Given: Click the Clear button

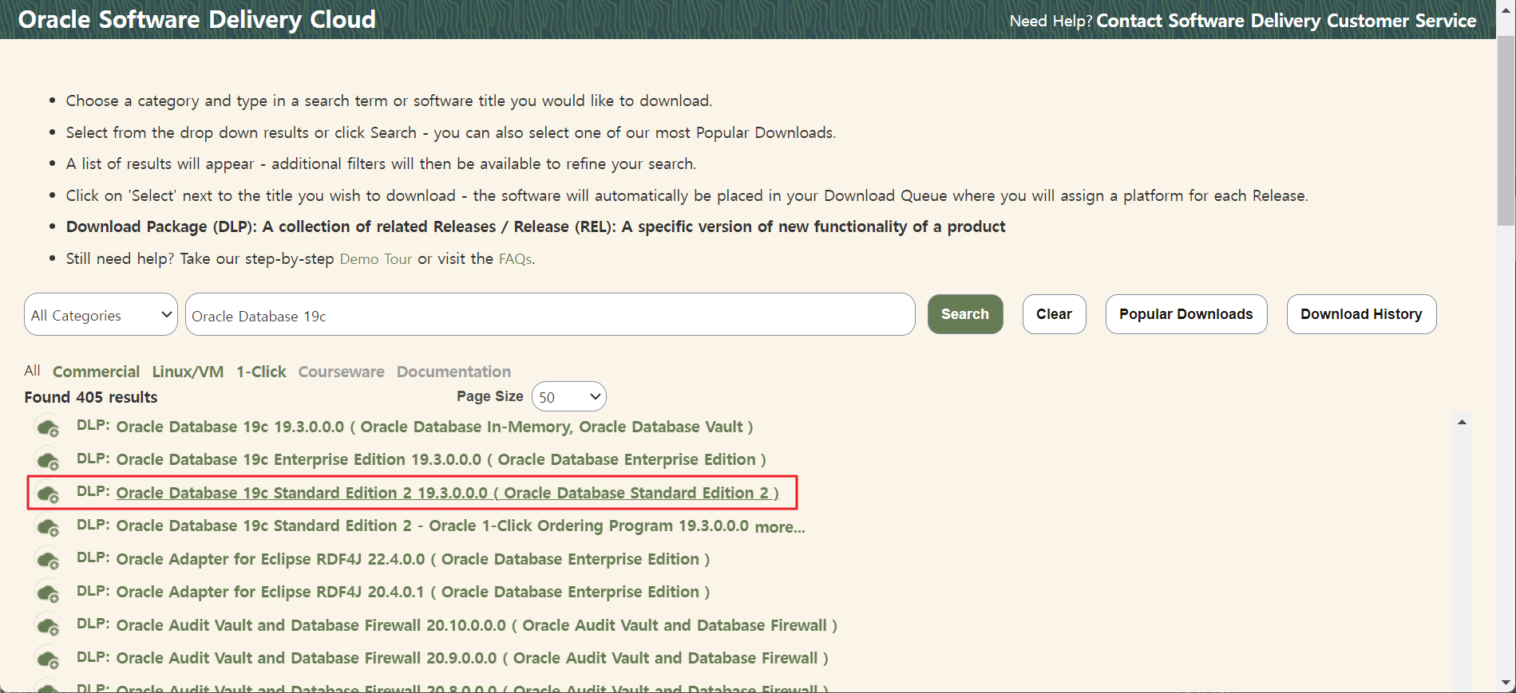Looking at the screenshot, I should 1054,314.
